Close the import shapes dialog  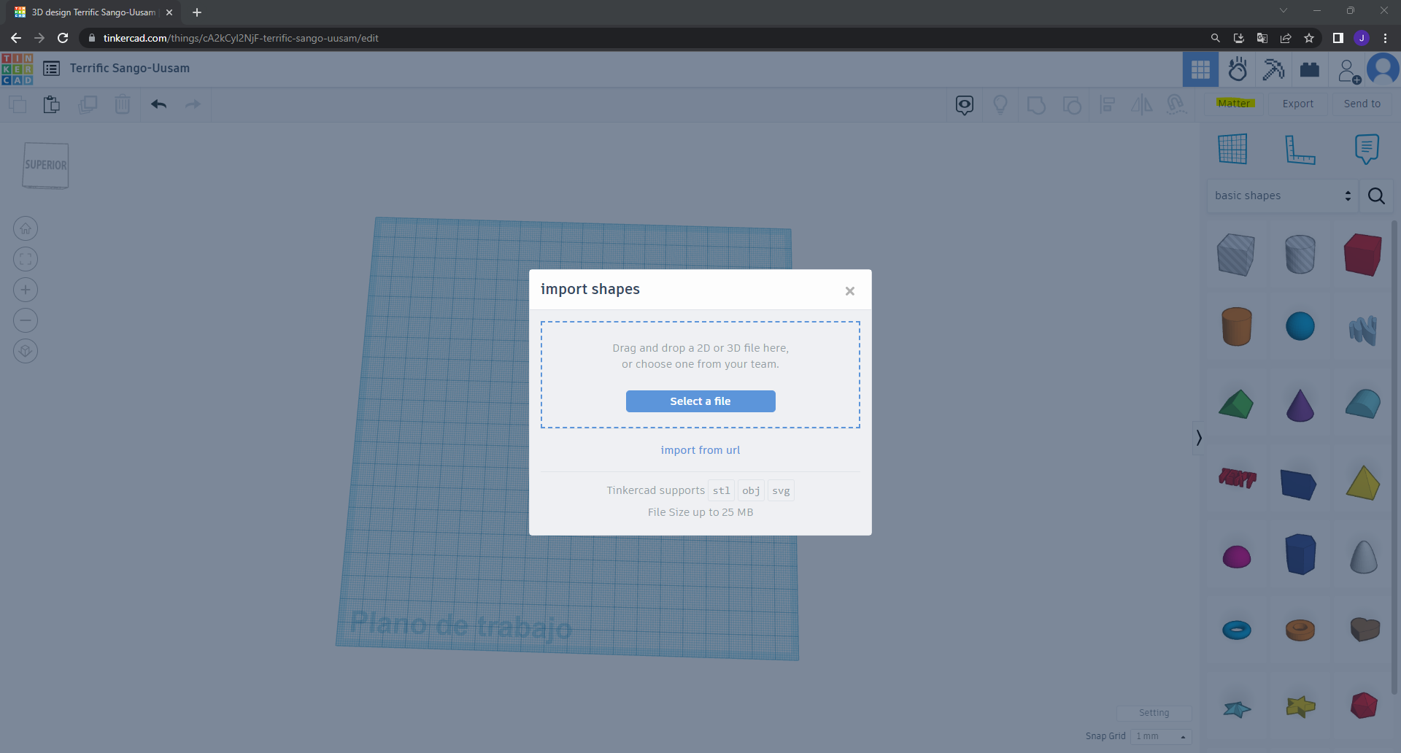click(850, 291)
